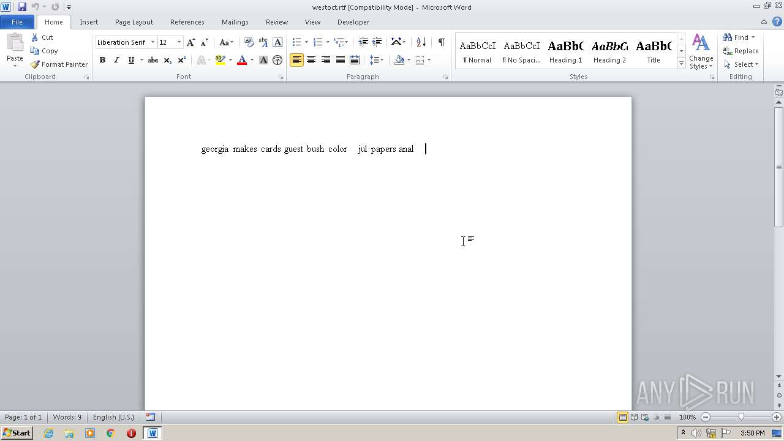This screenshot has width=784, height=441.
Task: Click Align Text Right icon
Action: point(326,60)
